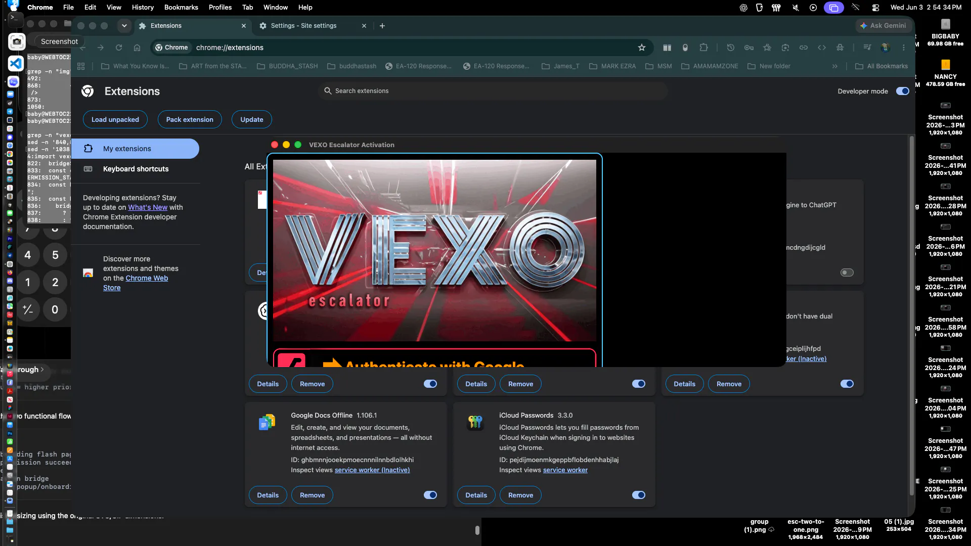Viewport: 971px width, 546px height.
Task: Click the Extensions page Chrome logo icon
Action: [x=87, y=91]
